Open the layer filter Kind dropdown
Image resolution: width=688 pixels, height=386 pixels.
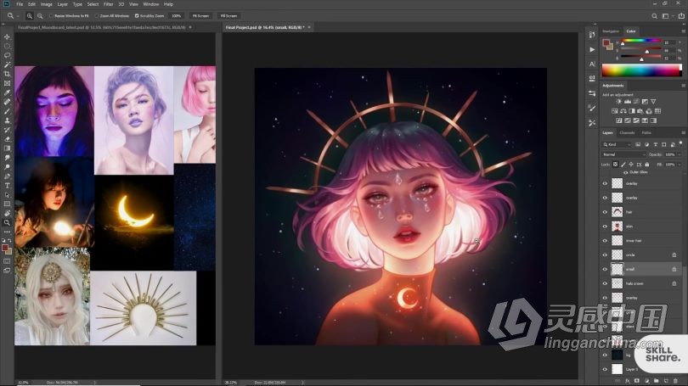coord(617,144)
